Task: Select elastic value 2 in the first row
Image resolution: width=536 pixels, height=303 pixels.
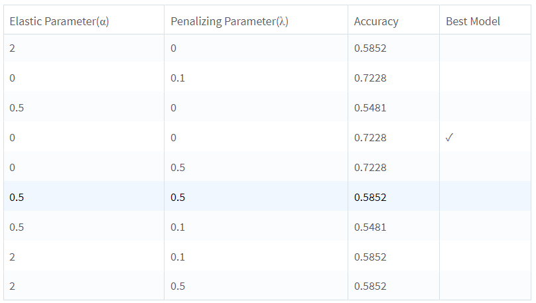Action: coord(13,48)
